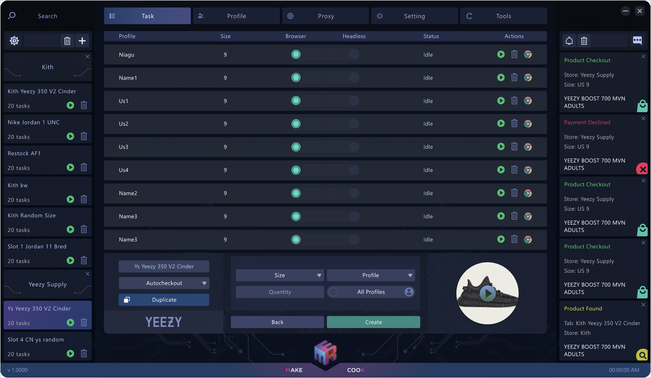
Task: Delete the Us3 task row
Action: pos(514,147)
